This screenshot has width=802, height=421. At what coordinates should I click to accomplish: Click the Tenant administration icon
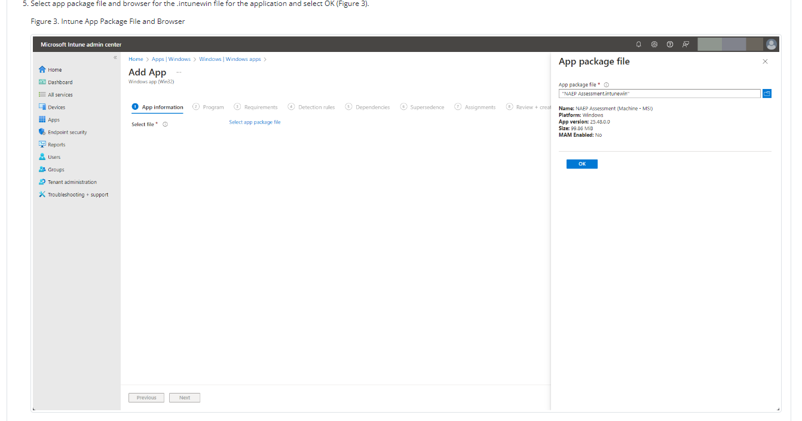[x=42, y=182]
